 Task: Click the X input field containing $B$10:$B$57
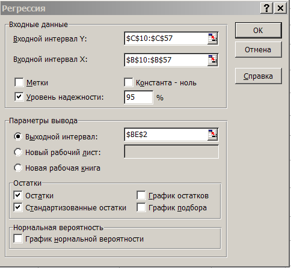(x=166, y=60)
